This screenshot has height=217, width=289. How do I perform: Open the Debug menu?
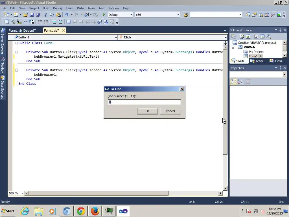click(57, 8)
